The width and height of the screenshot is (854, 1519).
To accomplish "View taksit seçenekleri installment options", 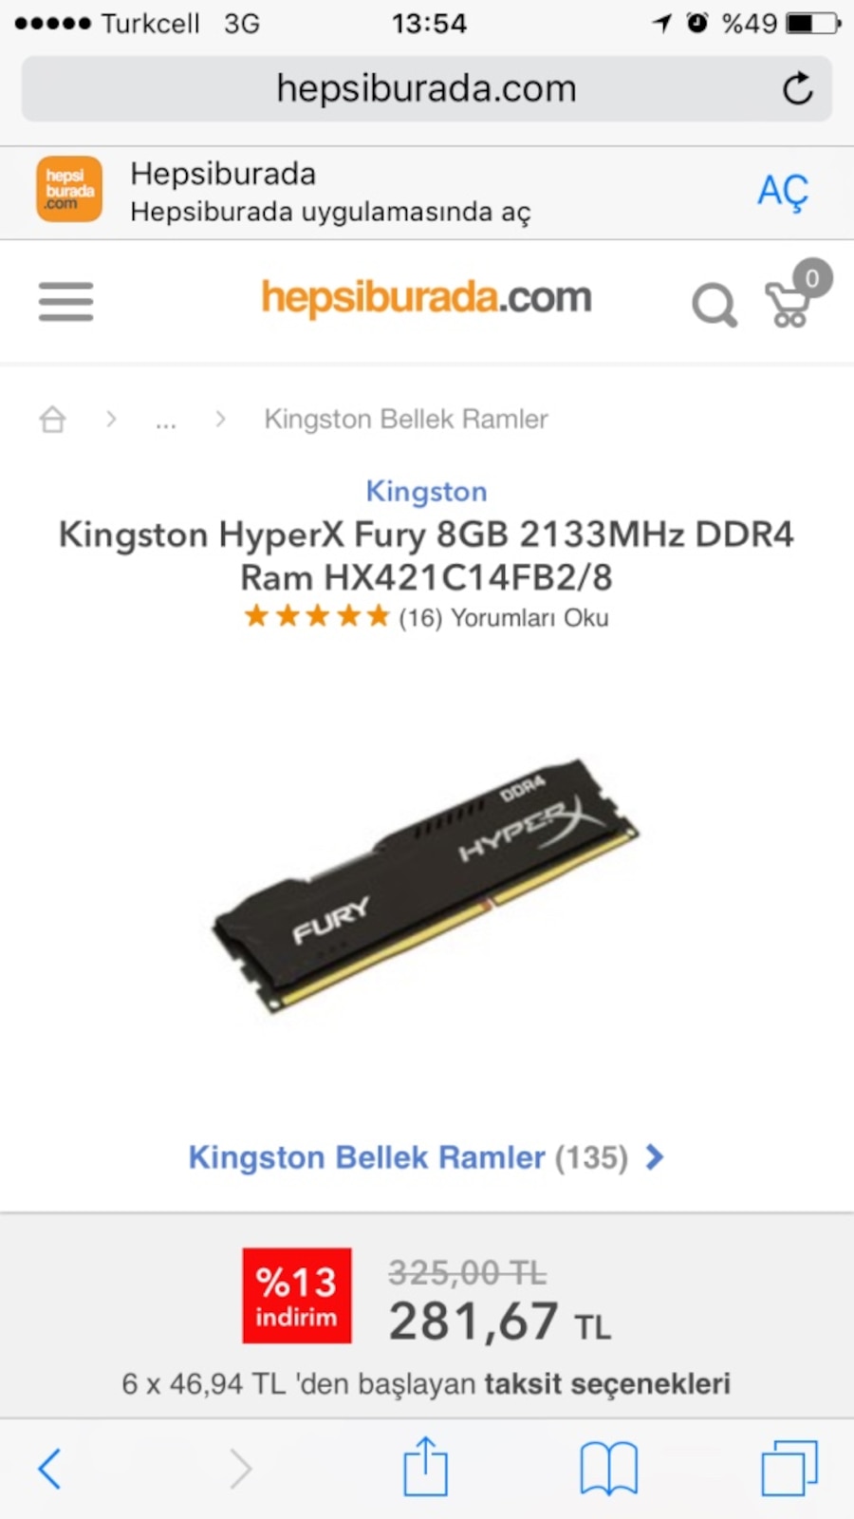I will [607, 1383].
